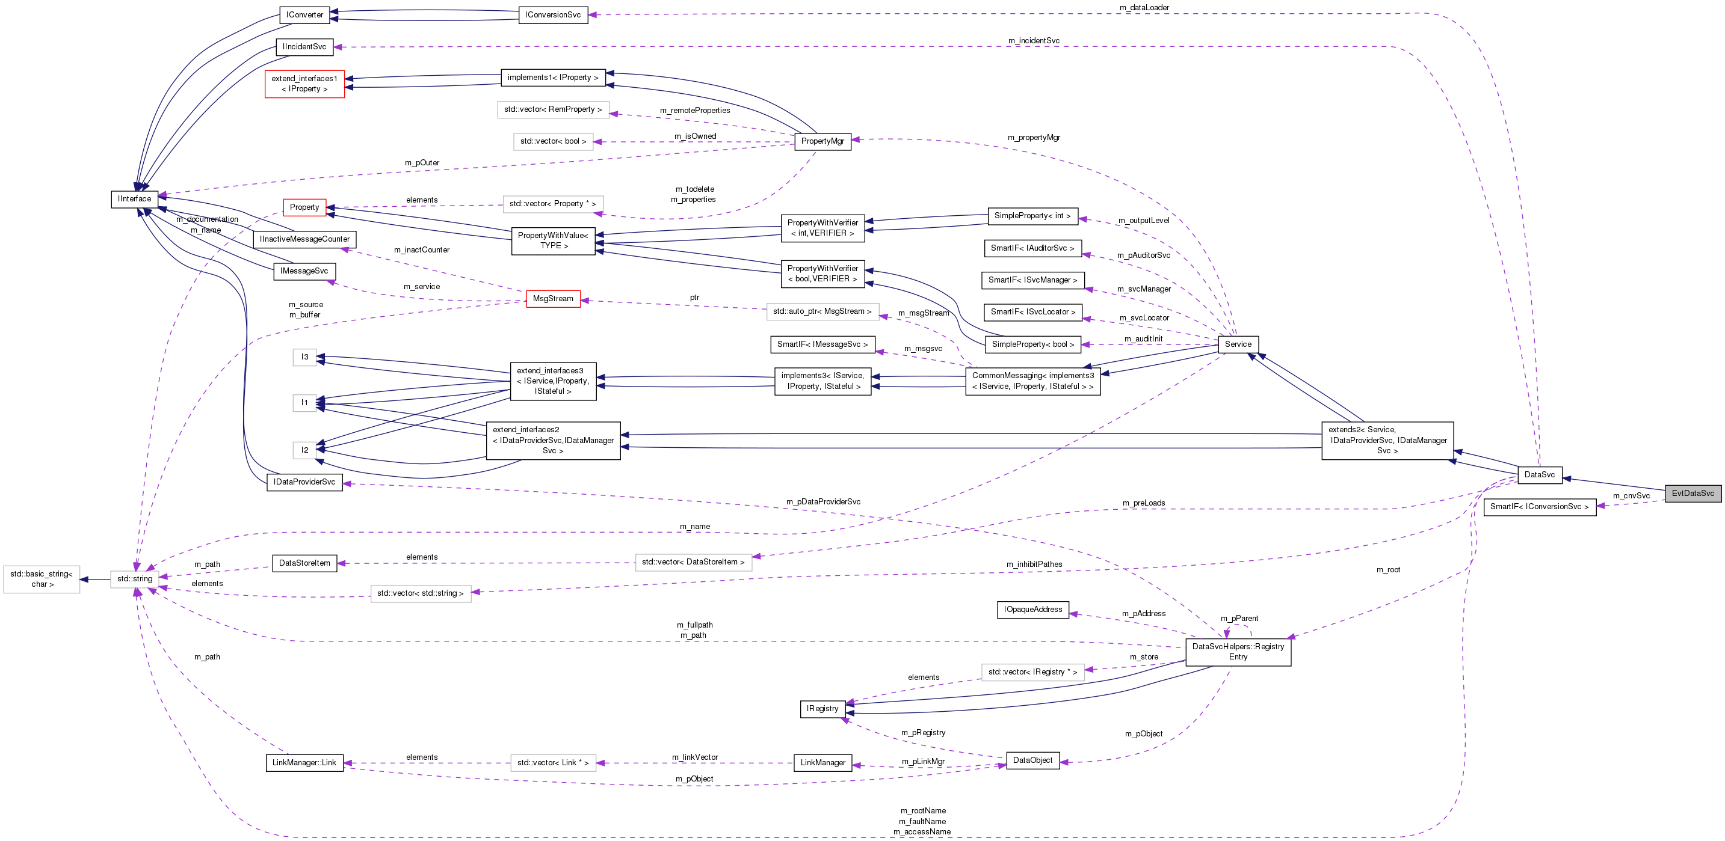Select the IRegistry node
This screenshot has width=1725, height=841.
pos(822,709)
